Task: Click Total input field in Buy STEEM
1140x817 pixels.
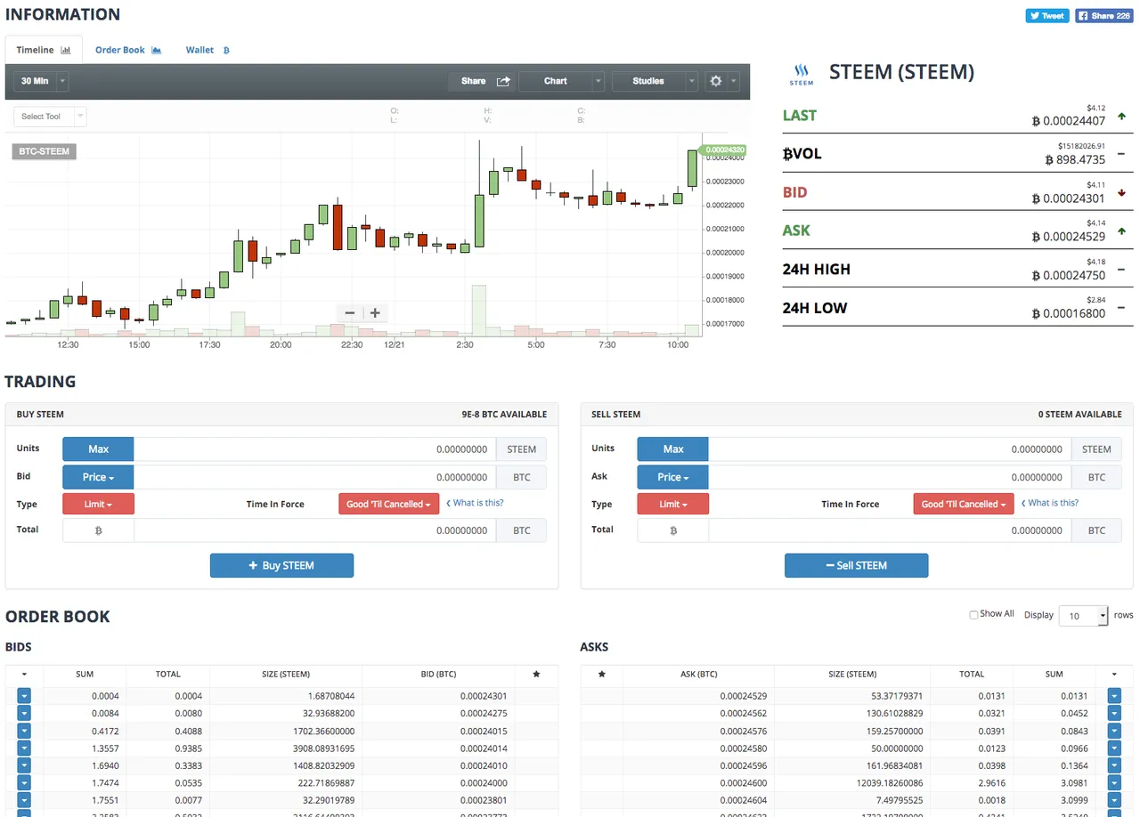Action: coord(314,530)
